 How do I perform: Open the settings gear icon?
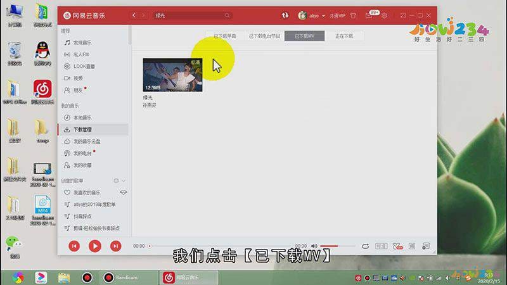click(384, 15)
